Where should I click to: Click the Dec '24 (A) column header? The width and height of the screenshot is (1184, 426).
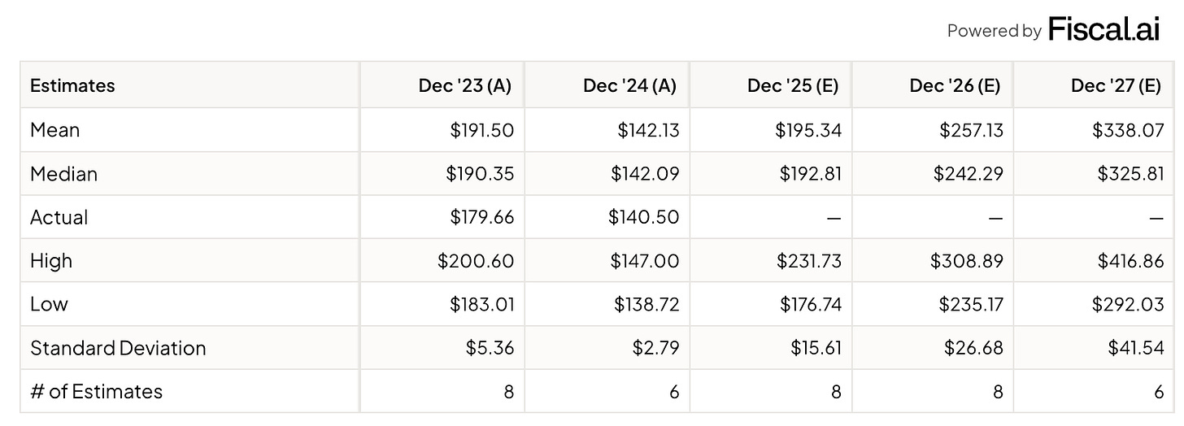point(629,85)
